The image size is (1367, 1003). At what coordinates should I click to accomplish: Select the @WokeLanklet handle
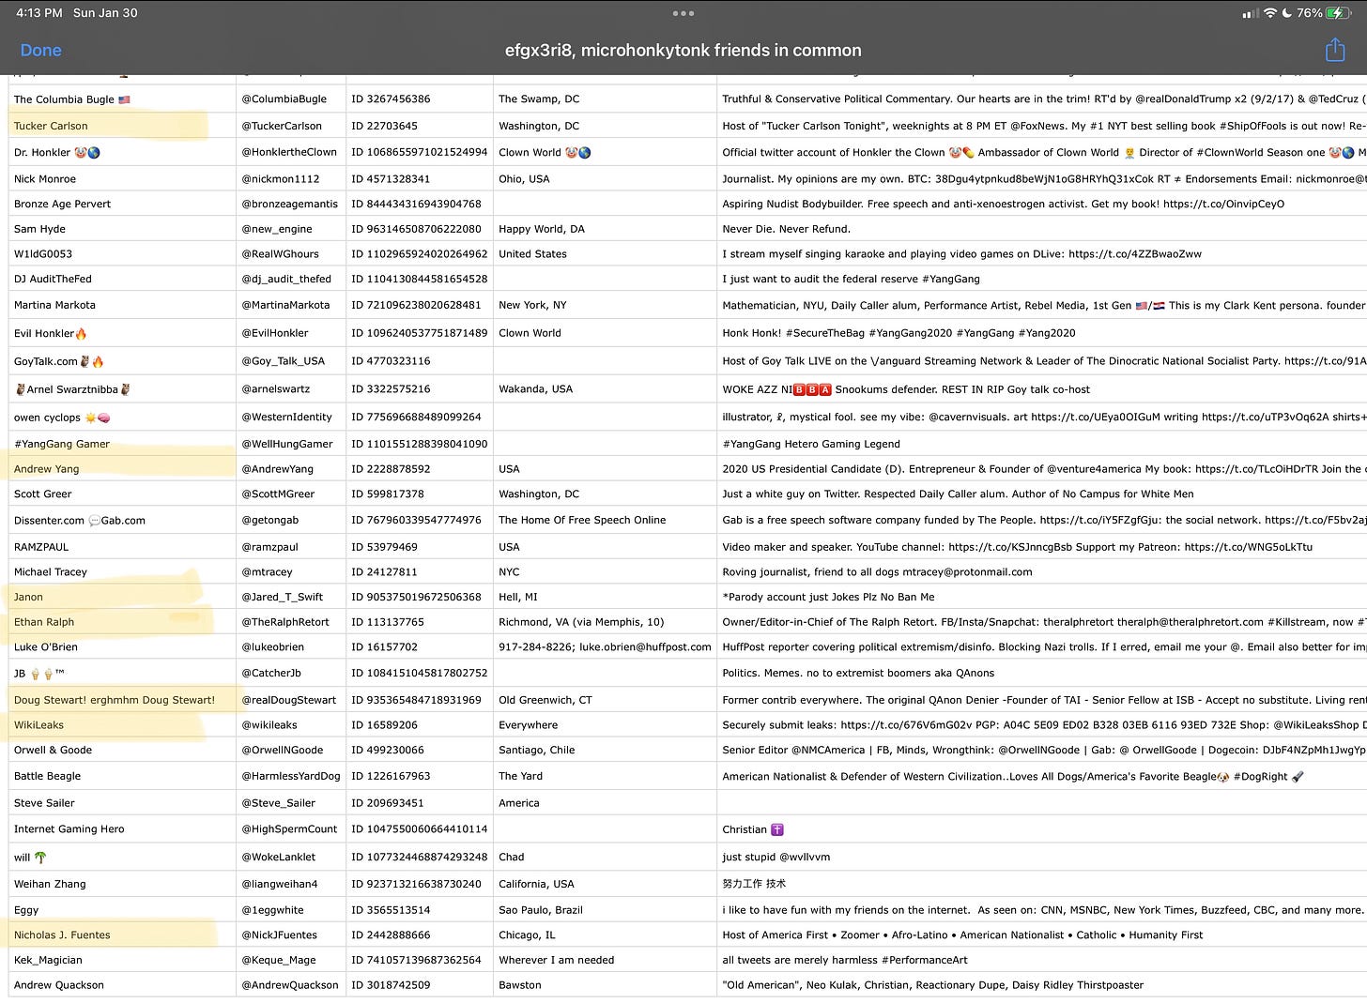pyautogui.click(x=279, y=857)
